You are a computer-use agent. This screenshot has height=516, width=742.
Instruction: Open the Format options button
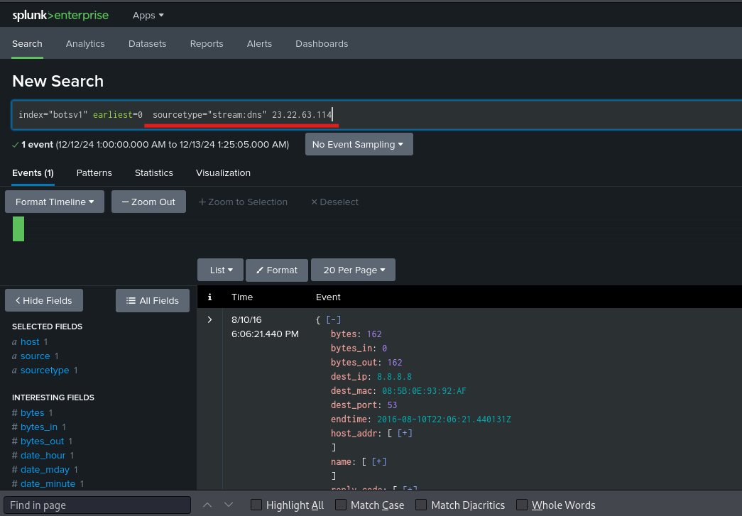[277, 270]
